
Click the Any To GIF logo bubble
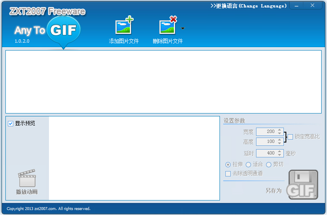tap(63, 32)
